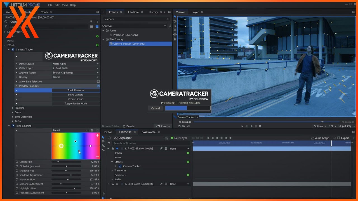This screenshot has height=201, width=358.
Task: Open the File menu
Action: click(x=50, y=5)
